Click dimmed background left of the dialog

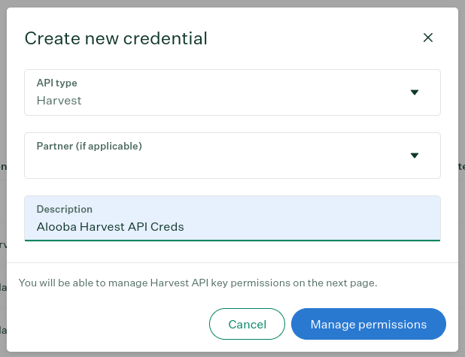coord(3,119)
